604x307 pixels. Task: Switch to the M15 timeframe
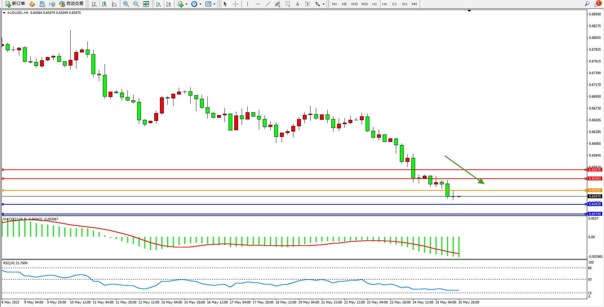[354, 4]
